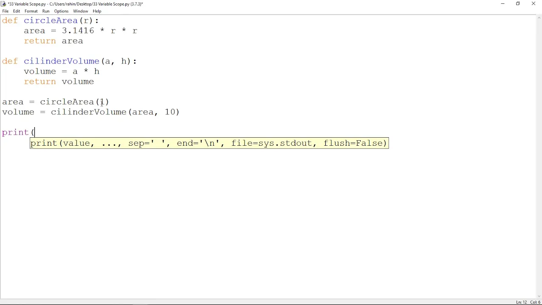
Task: Click the 'return volume' line
Action: [59, 81]
